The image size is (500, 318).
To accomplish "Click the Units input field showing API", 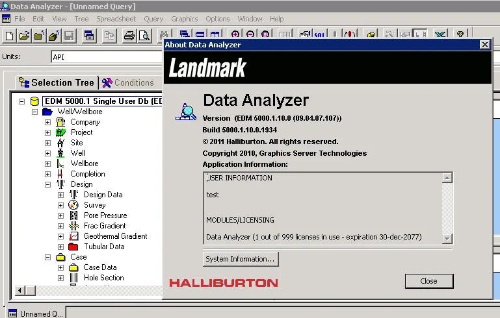I will coord(107,57).
